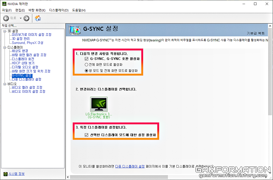The width and height of the screenshot is (273, 180).
Task: Select G-SYNC 설정 in tree
Action: pyautogui.click(x=22, y=75)
